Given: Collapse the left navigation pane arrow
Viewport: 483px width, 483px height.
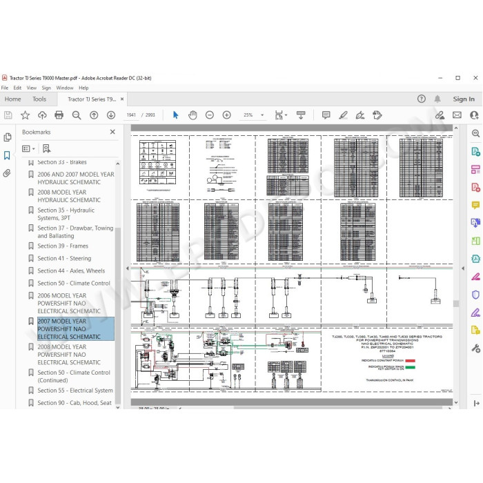Looking at the screenshot, I should coord(127,268).
